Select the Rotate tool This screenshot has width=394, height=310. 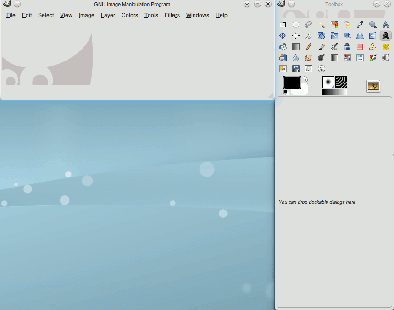tap(322, 36)
